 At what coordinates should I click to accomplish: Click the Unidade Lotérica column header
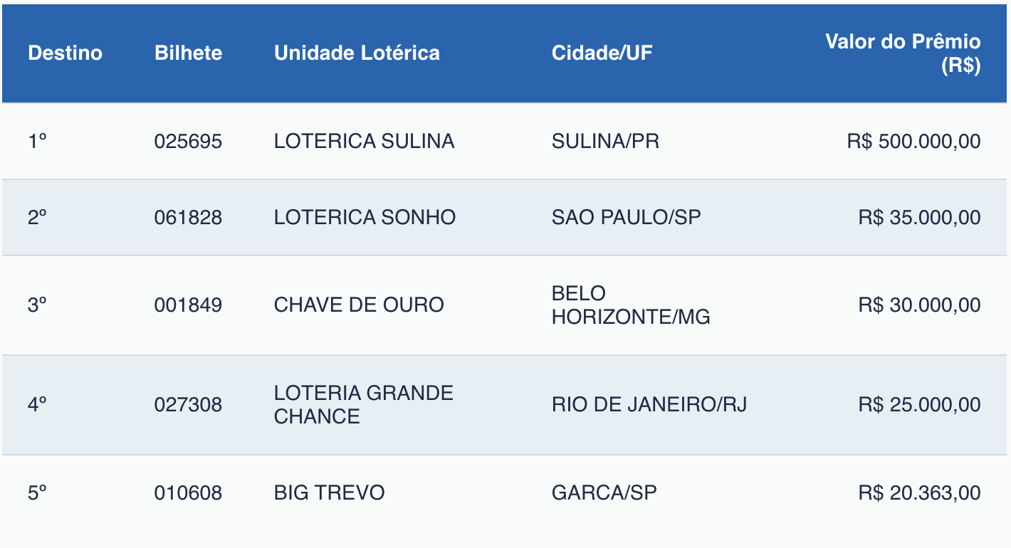357,53
